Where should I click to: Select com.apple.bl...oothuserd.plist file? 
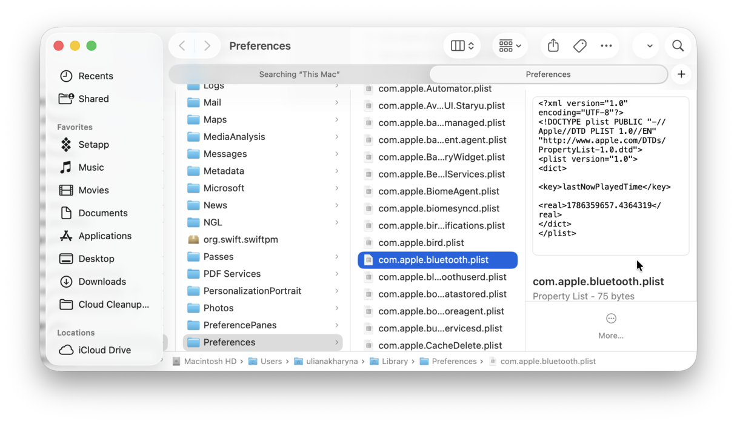tap(438, 277)
